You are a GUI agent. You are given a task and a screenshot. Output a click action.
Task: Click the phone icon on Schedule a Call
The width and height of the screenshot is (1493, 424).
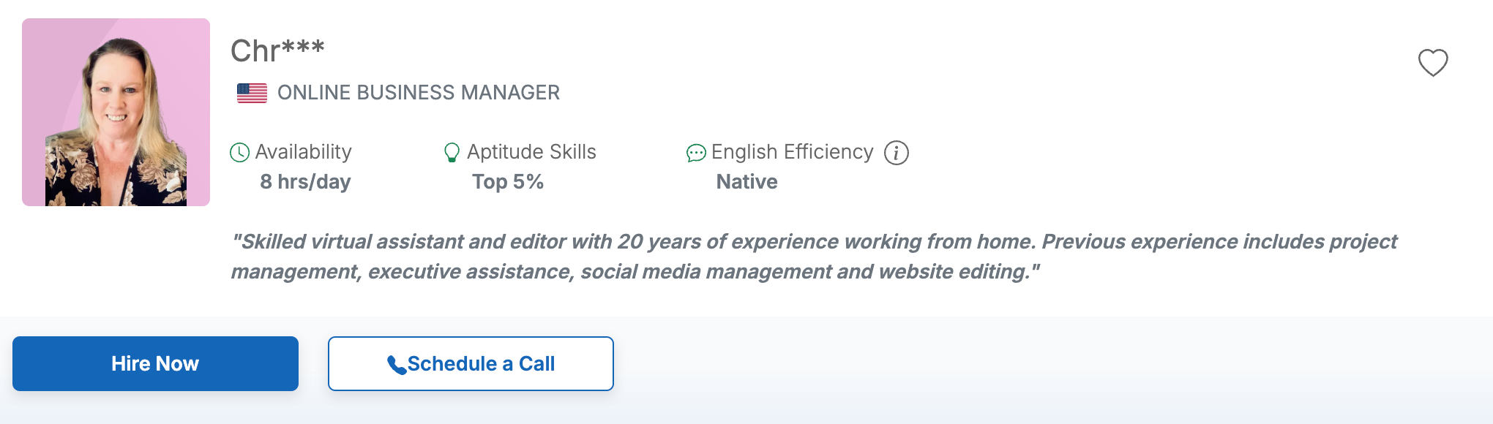pyautogui.click(x=396, y=364)
